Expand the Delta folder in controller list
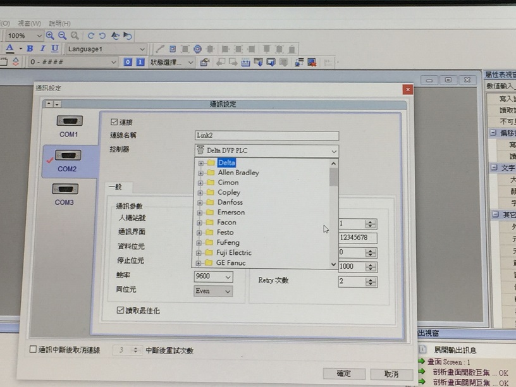 pyautogui.click(x=200, y=163)
